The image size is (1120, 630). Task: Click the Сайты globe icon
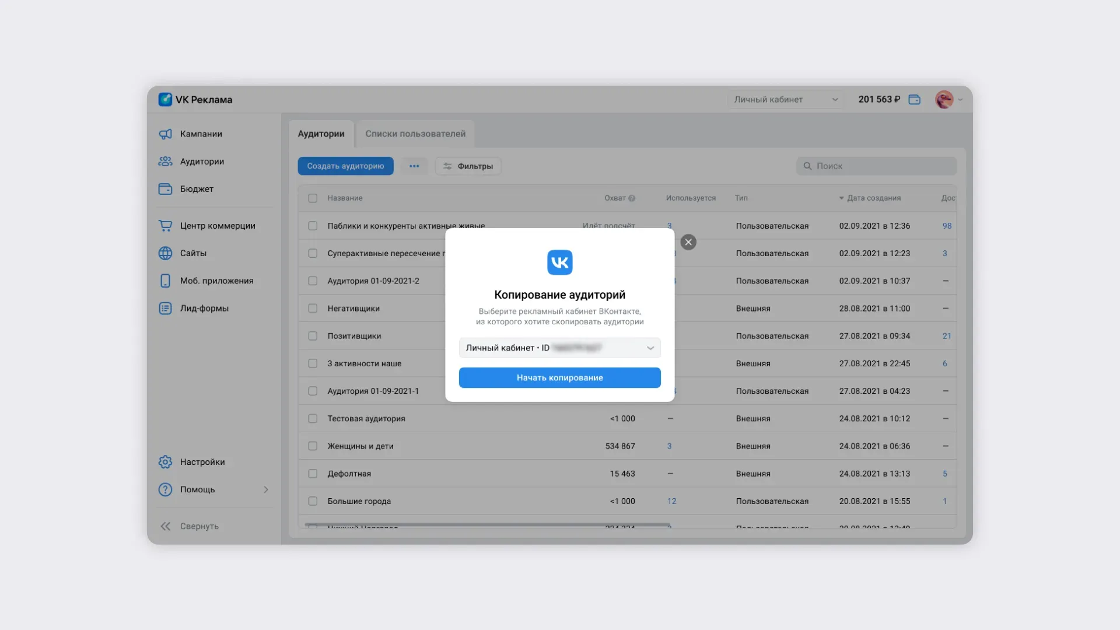click(x=165, y=253)
